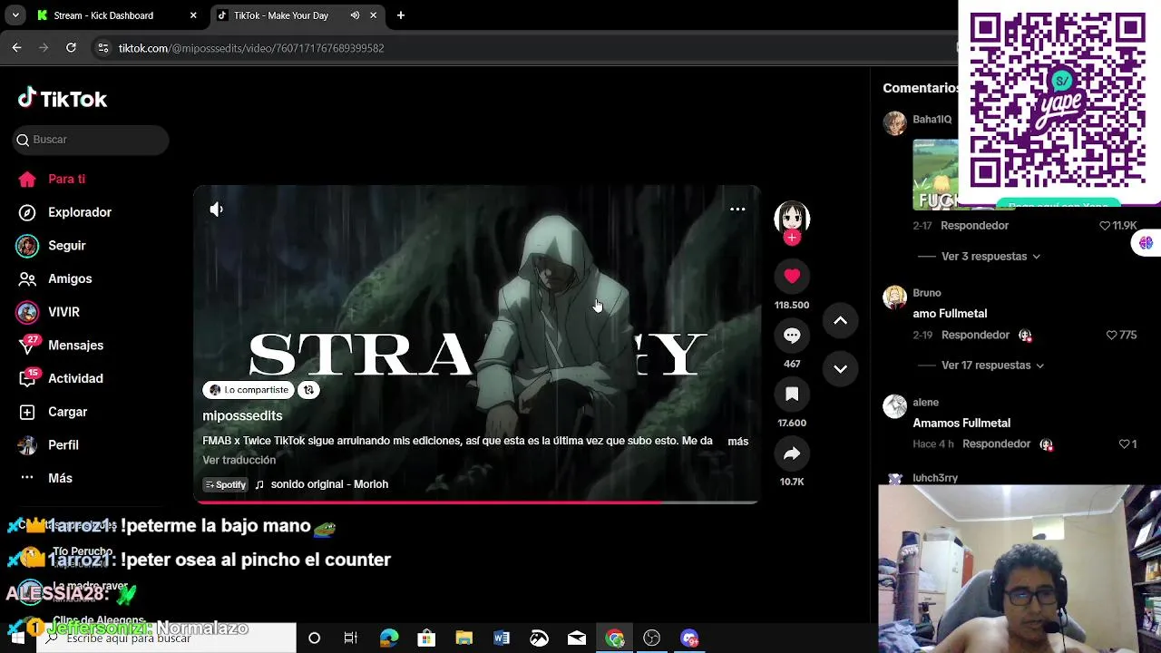Viewport: 1161px width, 653px height.
Task: Open the Actividad notifications
Action: (61, 378)
